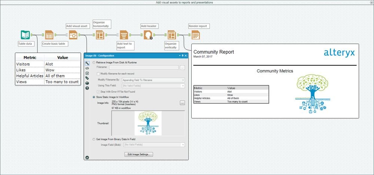Click the Filename text field

tap(144, 68)
